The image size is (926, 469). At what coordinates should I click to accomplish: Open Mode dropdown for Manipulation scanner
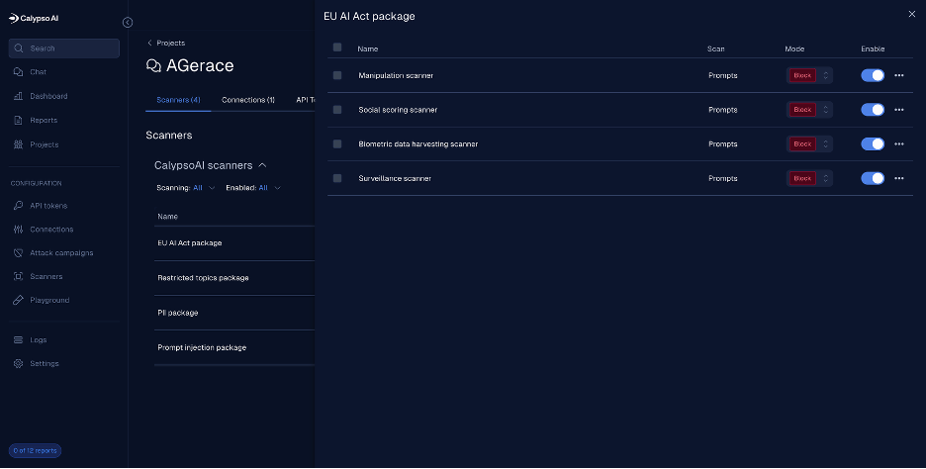pos(809,75)
